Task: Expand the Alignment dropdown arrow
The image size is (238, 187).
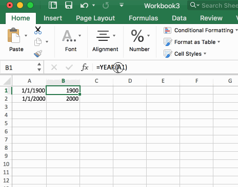Action: coord(114,36)
